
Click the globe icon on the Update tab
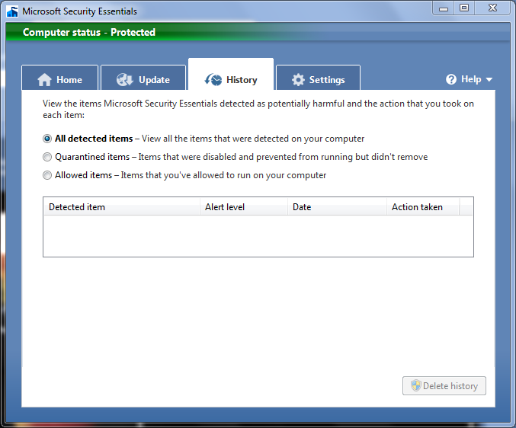(125, 79)
